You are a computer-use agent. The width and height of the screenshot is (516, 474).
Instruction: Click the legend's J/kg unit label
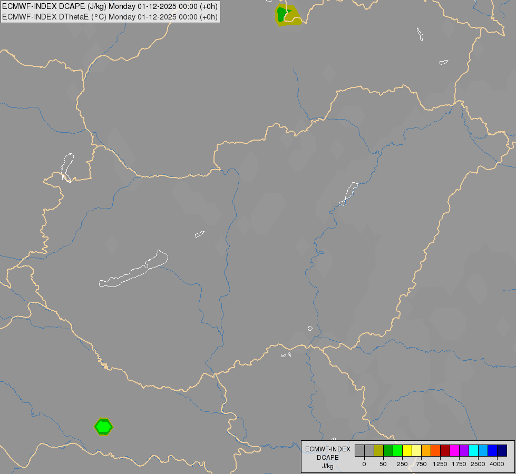328,466
